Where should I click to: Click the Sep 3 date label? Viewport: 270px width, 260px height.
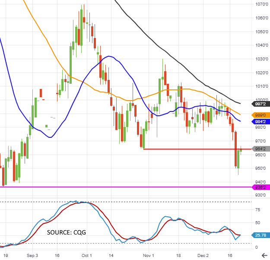pos(32,256)
